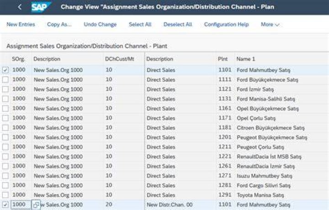Click plant number 1291 cell
The width and height of the screenshot is (329, 210).
click(x=225, y=195)
